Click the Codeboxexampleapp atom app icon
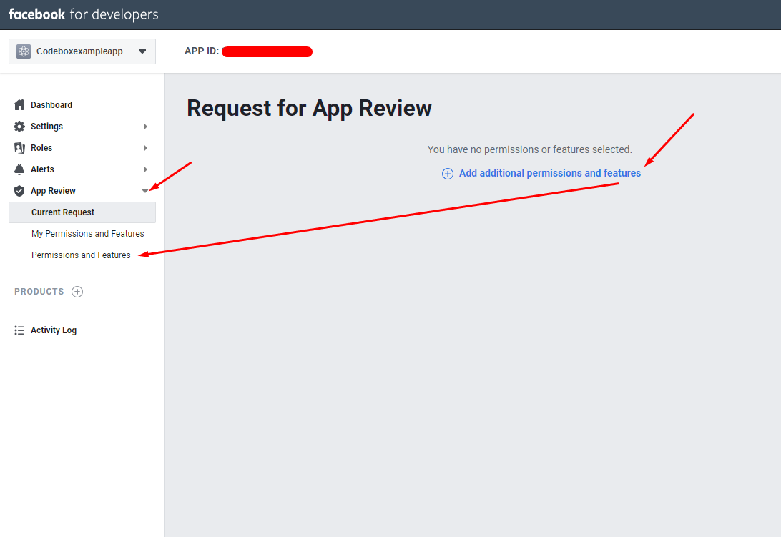Screen dimensions: 781x537 (x=24, y=51)
